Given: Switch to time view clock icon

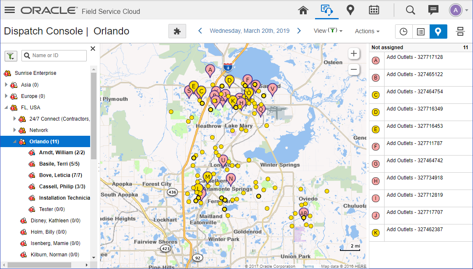Looking at the screenshot, I should 404,31.
